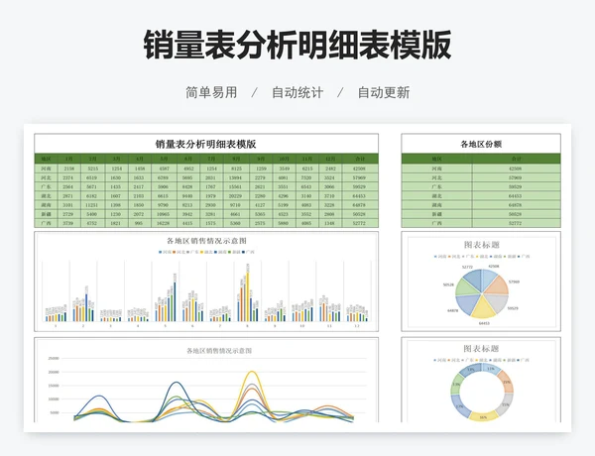This screenshot has height=456, width=595.
Task: Click total 64878 in the monthly table
Action: click(x=359, y=205)
